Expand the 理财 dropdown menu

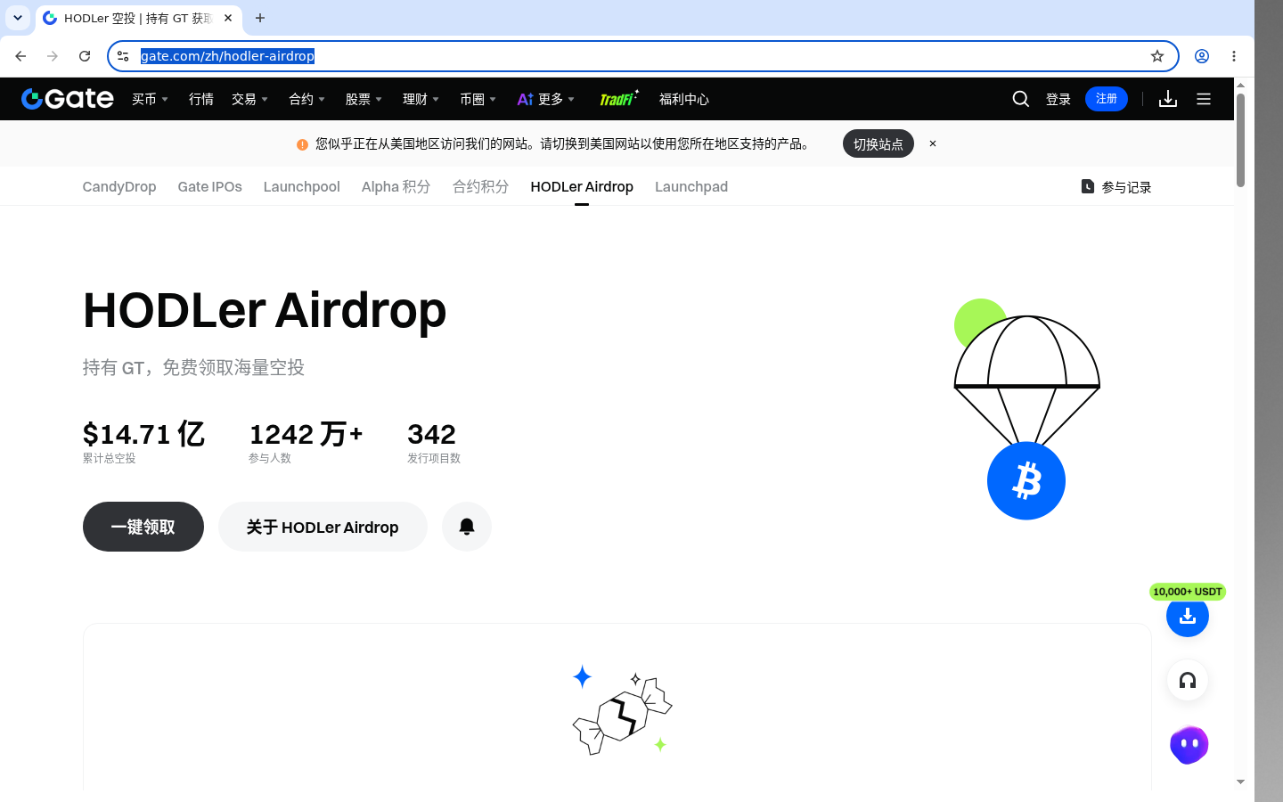[421, 99]
